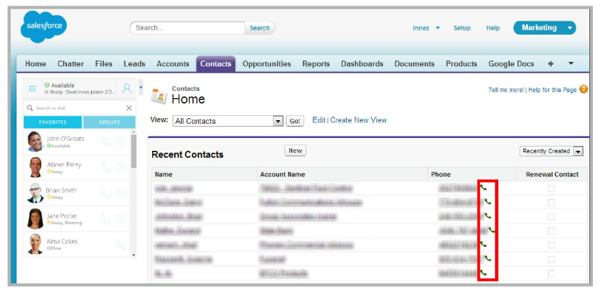Click-to-call the fourth recent contact's phone
600x291 pixels.
coord(491,230)
